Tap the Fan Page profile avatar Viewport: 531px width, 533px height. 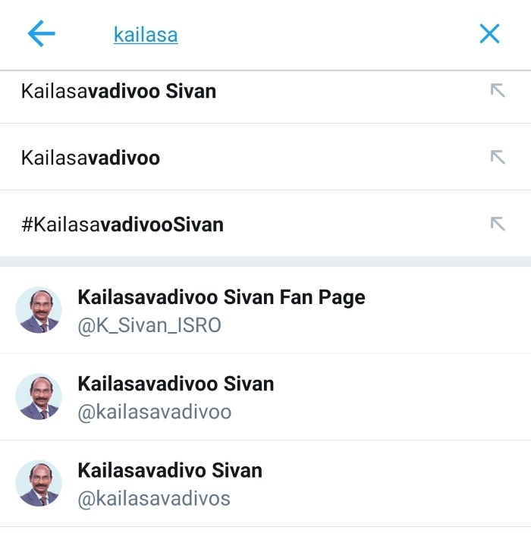click(39, 310)
